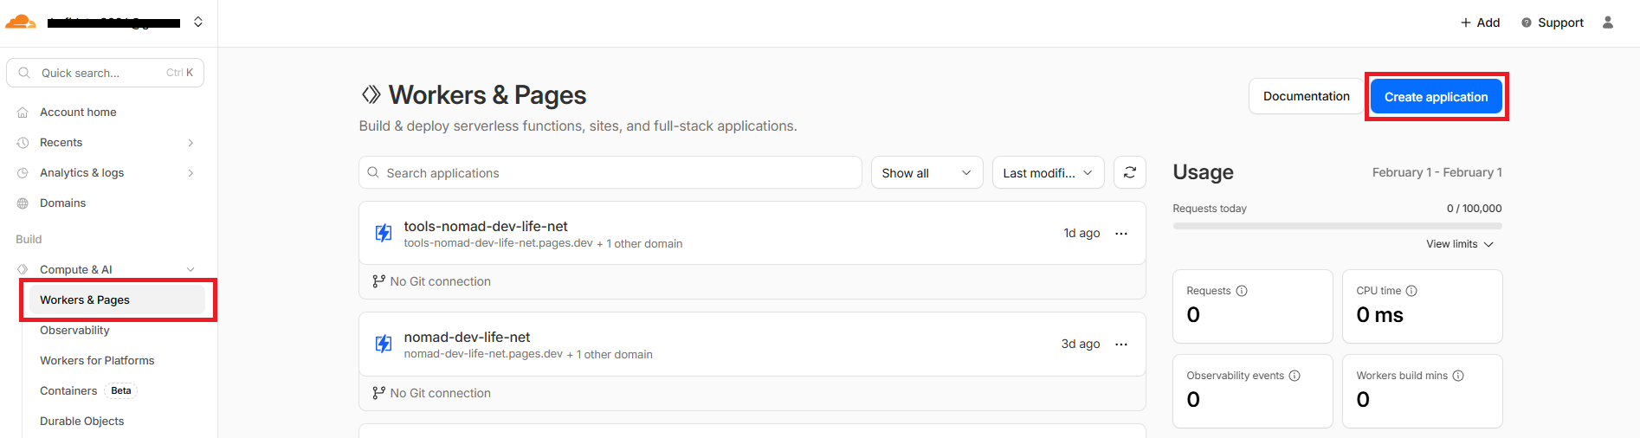The height and width of the screenshot is (438, 1640).
Task: Collapse the Compute & AI section
Action: point(190,270)
